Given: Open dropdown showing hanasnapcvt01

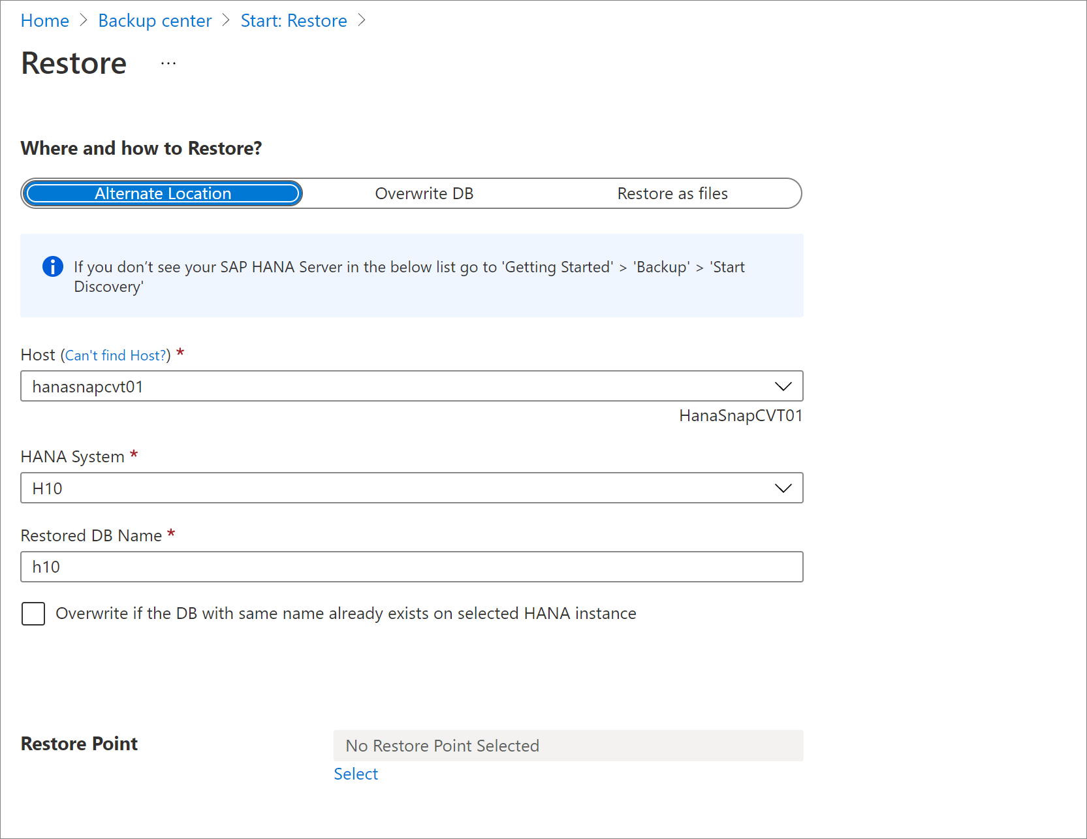Looking at the screenshot, I should coord(411,386).
